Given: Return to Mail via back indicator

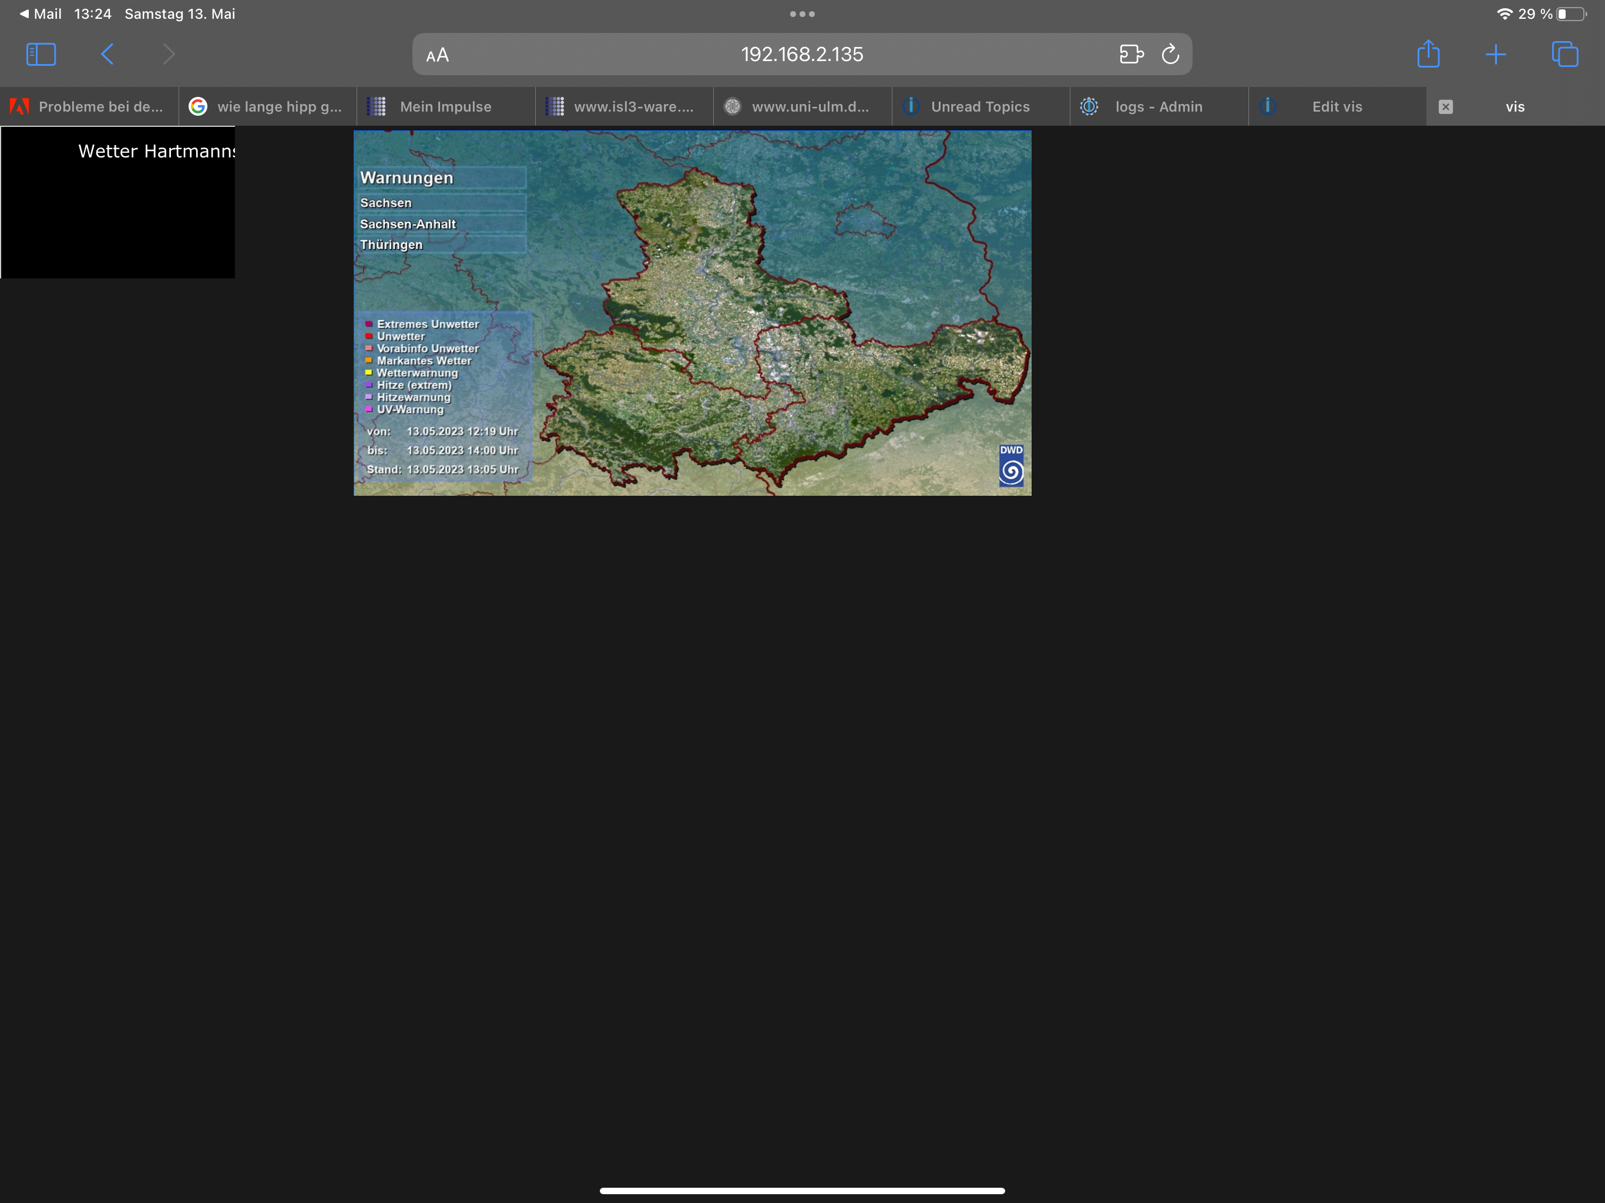Looking at the screenshot, I should pyautogui.click(x=41, y=14).
